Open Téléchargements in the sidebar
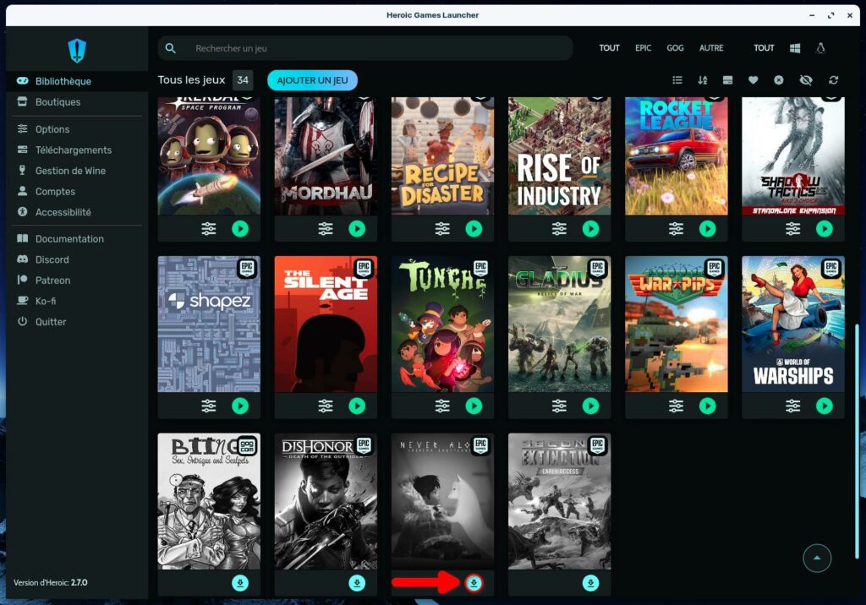Image resolution: width=866 pixels, height=605 pixels. pos(74,150)
